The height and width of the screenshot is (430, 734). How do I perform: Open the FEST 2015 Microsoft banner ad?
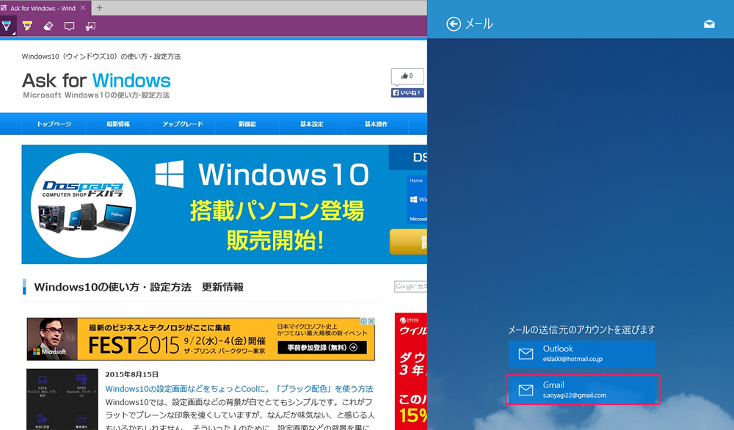pyautogui.click(x=200, y=339)
